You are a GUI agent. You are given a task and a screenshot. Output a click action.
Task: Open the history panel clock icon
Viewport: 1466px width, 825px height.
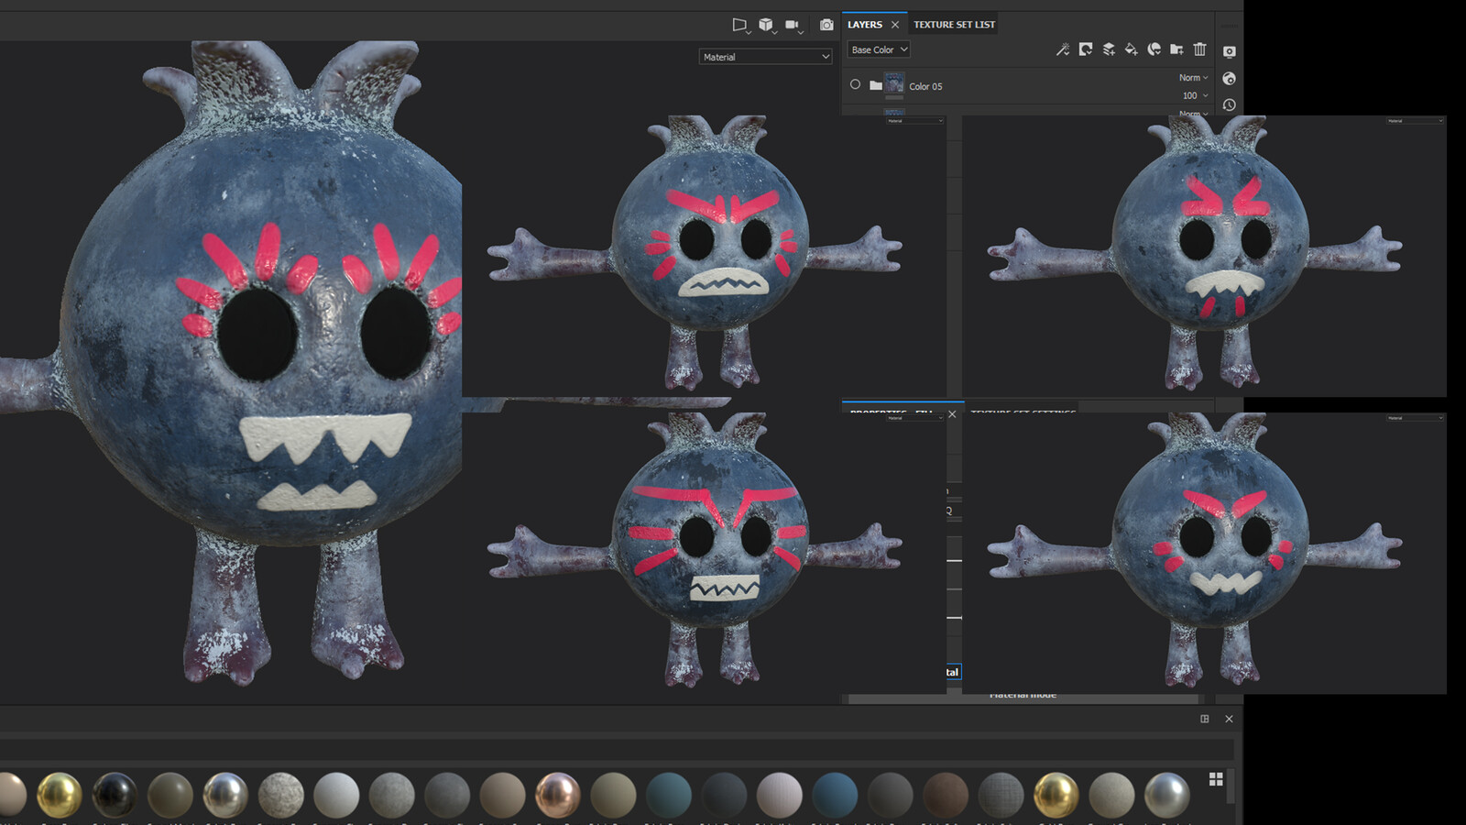(x=1230, y=105)
